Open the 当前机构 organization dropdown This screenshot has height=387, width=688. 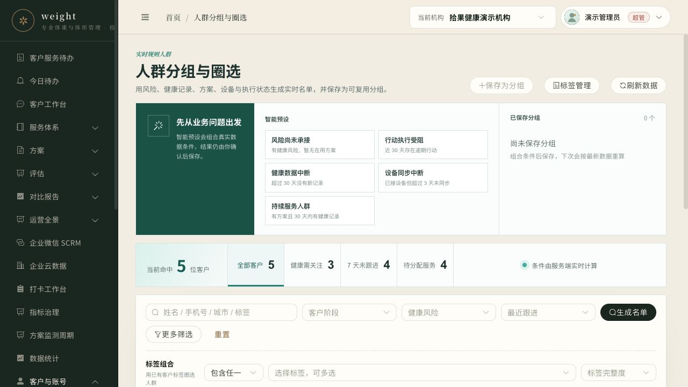click(483, 17)
